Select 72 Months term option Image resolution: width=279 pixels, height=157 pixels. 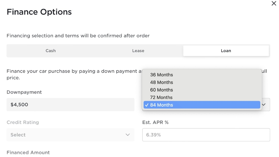tap(202, 97)
